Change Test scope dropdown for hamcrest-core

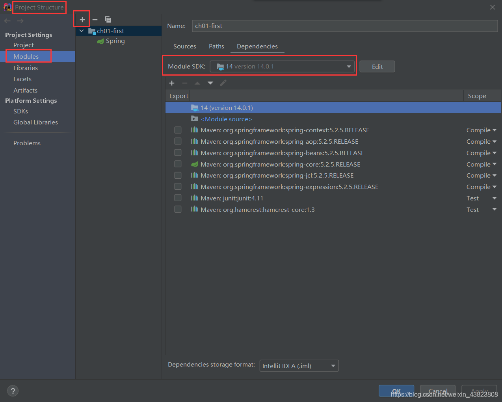(482, 210)
